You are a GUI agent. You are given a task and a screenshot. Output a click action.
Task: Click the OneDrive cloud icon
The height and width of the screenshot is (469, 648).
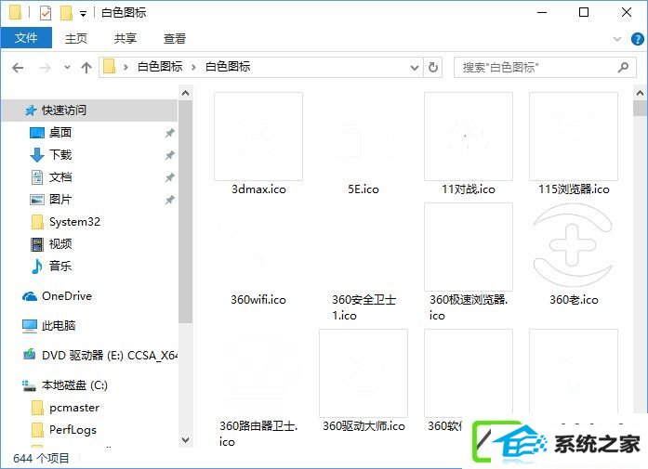click(x=30, y=296)
